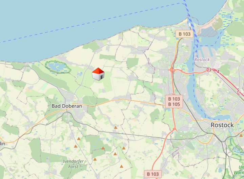Click the Bad Doberan town label
This screenshot has width=244, height=179.
point(67,106)
